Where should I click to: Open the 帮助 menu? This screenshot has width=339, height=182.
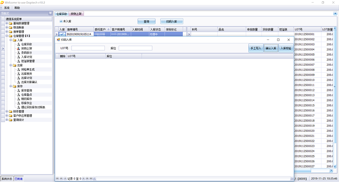[x=17, y=8]
